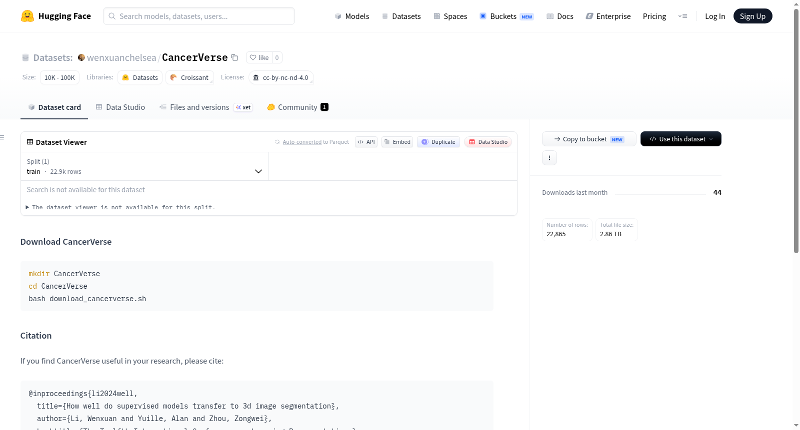800x430 pixels.
Task: Click the Embed button
Action: 397,142
